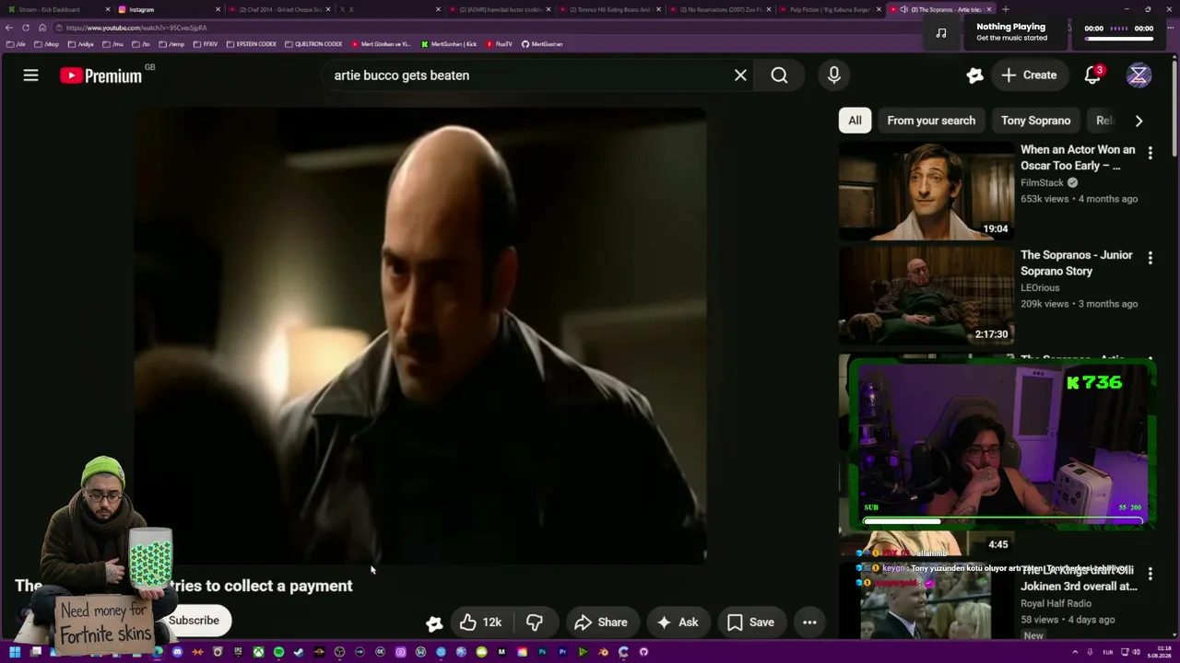
Task: Open options for 'When an Actor Won an Oscar' video
Action: click(1150, 154)
